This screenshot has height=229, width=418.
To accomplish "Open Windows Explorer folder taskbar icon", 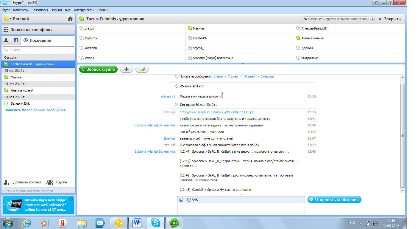I will (x=82, y=223).
